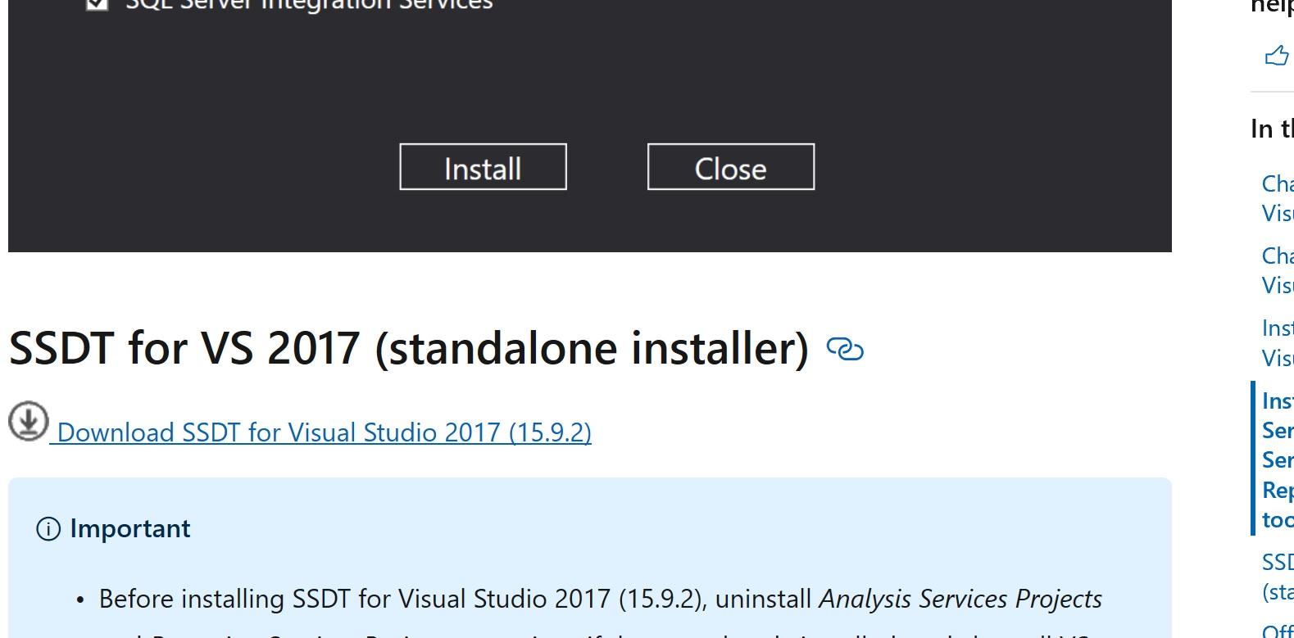Click the 'In th' sidebar heading
This screenshot has width=1294, height=638.
click(x=1272, y=129)
